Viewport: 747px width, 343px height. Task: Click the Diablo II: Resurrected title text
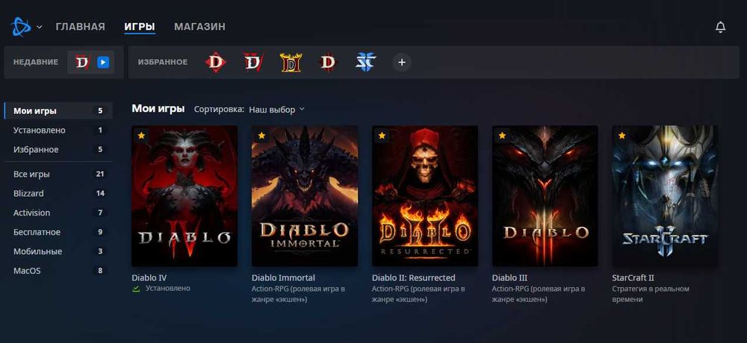coord(414,278)
